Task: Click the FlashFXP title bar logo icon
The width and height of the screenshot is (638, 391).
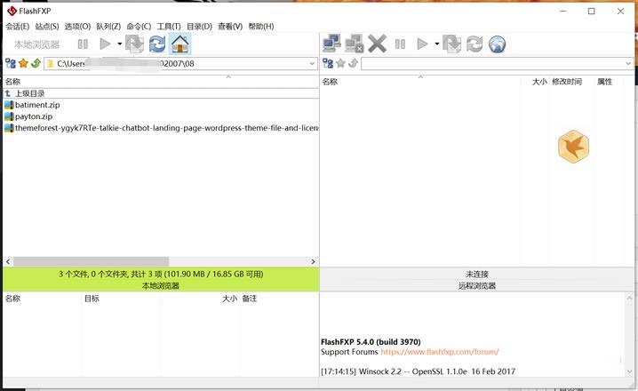Action: coord(12,11)
